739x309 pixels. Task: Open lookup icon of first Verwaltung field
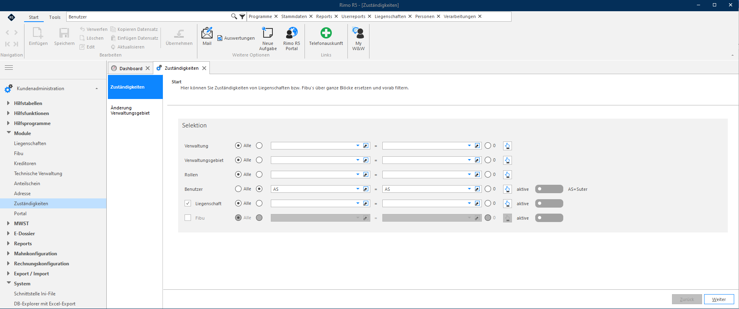366,146
